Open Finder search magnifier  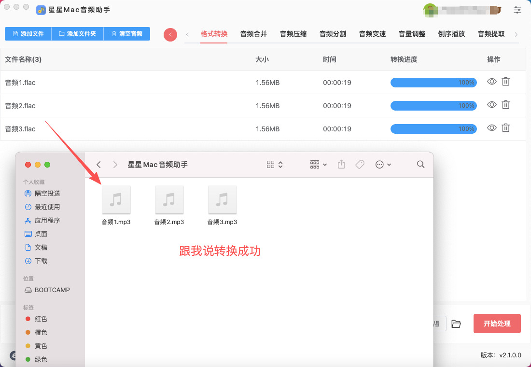(420, 165)
